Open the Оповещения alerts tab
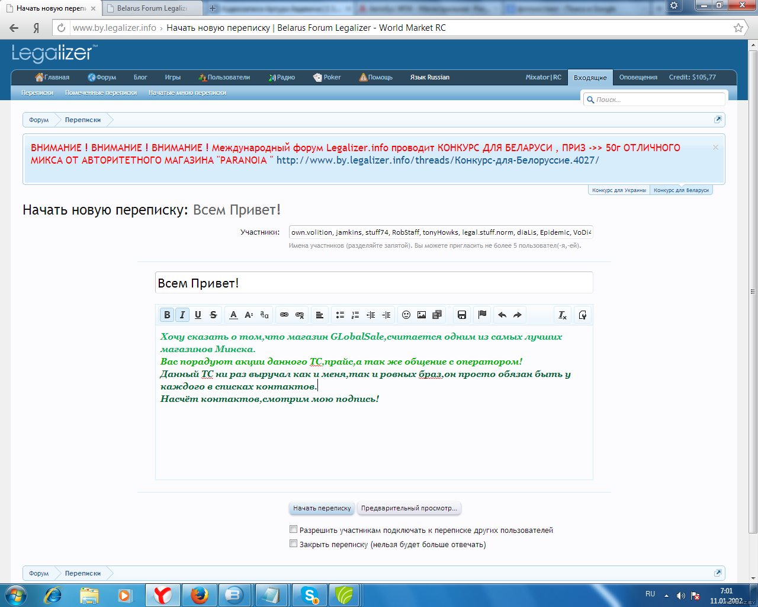This screenshot has height=607, width=758. 638,77
